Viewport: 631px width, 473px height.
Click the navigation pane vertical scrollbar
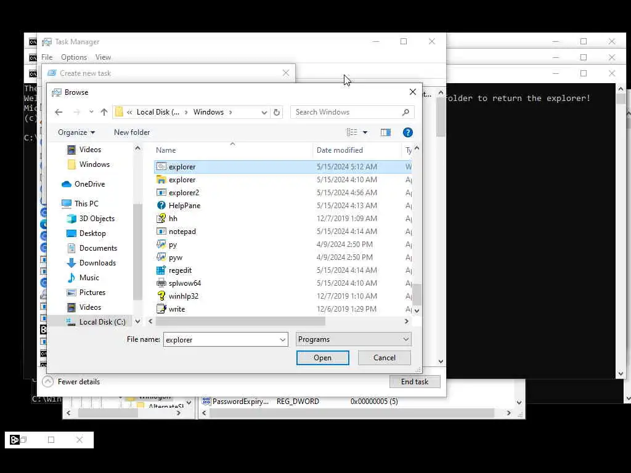(137, 251)
